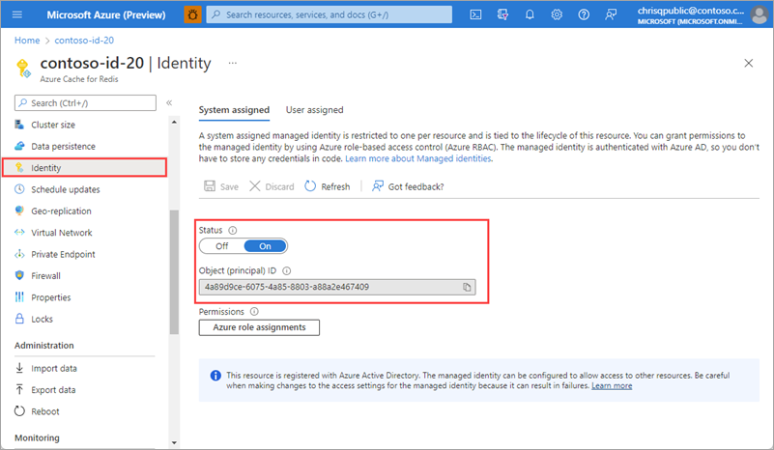The image size is (774, 450).
Task: Open Learn more link in info banner
Action: coord(612,386)
